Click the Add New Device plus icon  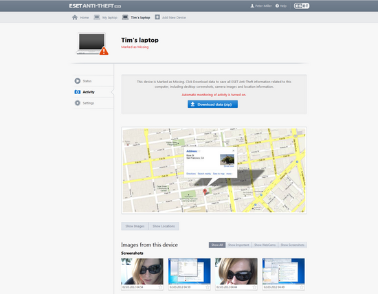157,17
